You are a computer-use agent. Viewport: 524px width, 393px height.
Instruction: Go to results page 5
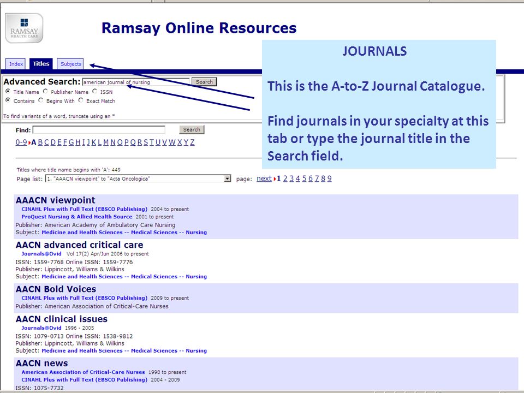[x=304, y=178]
